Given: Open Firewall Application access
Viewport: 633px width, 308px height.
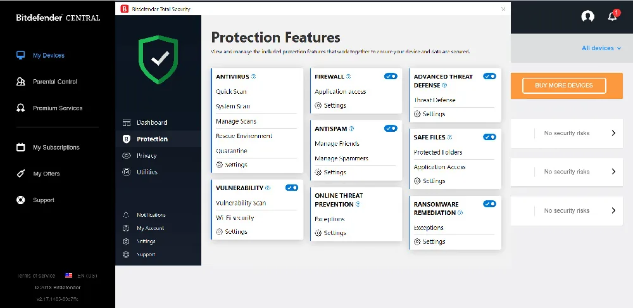Looking at the screenshot, I should pyautogui.click(x=341, y=92).
